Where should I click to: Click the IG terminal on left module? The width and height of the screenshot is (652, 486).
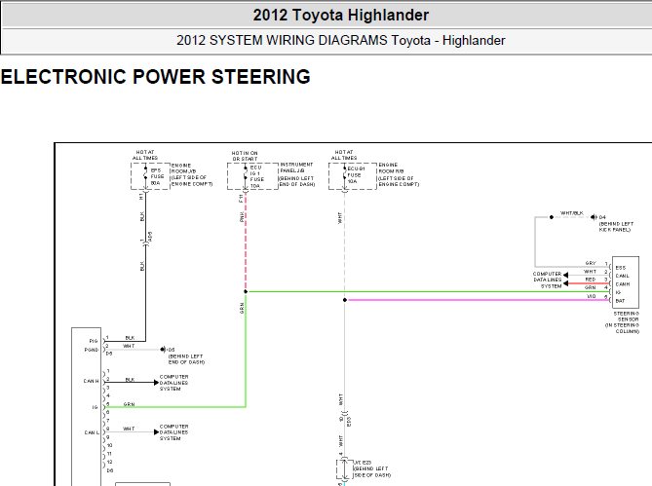click(x=95, y=407)
